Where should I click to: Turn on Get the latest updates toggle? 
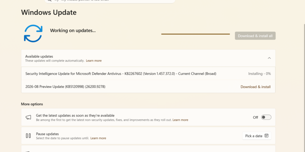coord(266,117)
